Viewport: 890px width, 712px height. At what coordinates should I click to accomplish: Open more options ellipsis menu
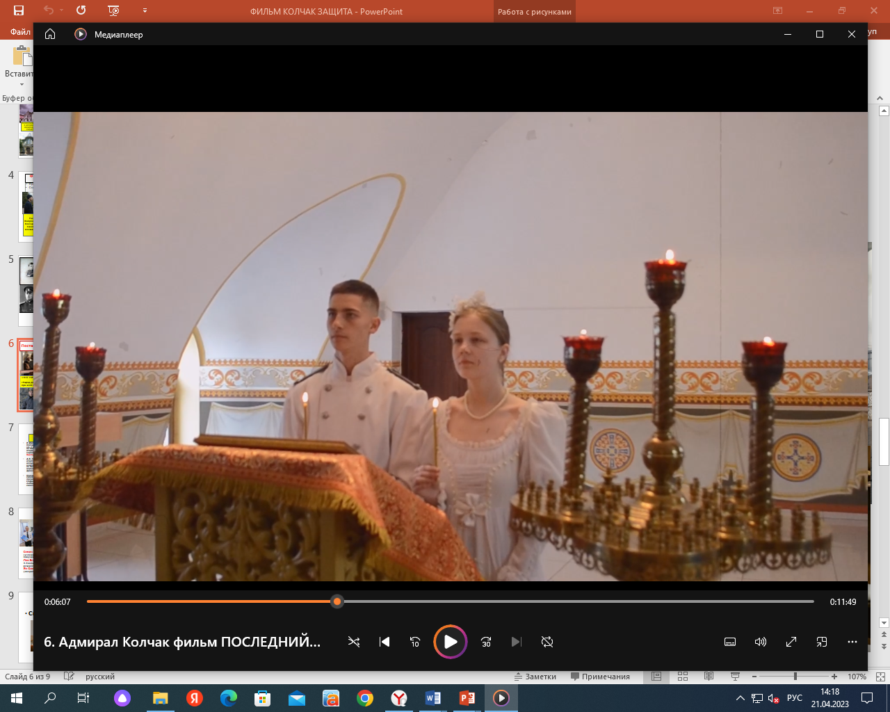(x=852, y=642)
